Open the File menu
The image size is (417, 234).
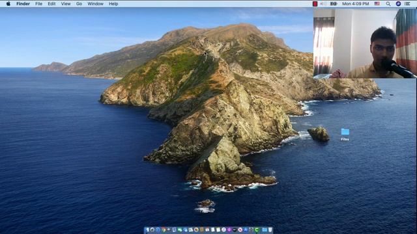click(x=39, y=4)
